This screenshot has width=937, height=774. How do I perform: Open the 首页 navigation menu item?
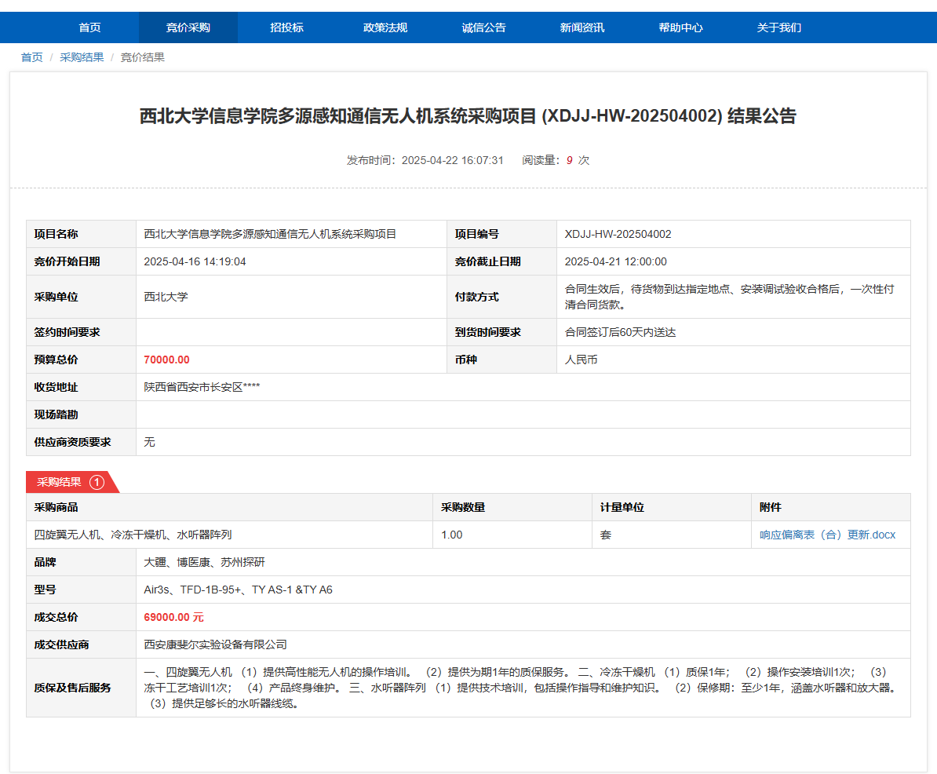(89, 27)
